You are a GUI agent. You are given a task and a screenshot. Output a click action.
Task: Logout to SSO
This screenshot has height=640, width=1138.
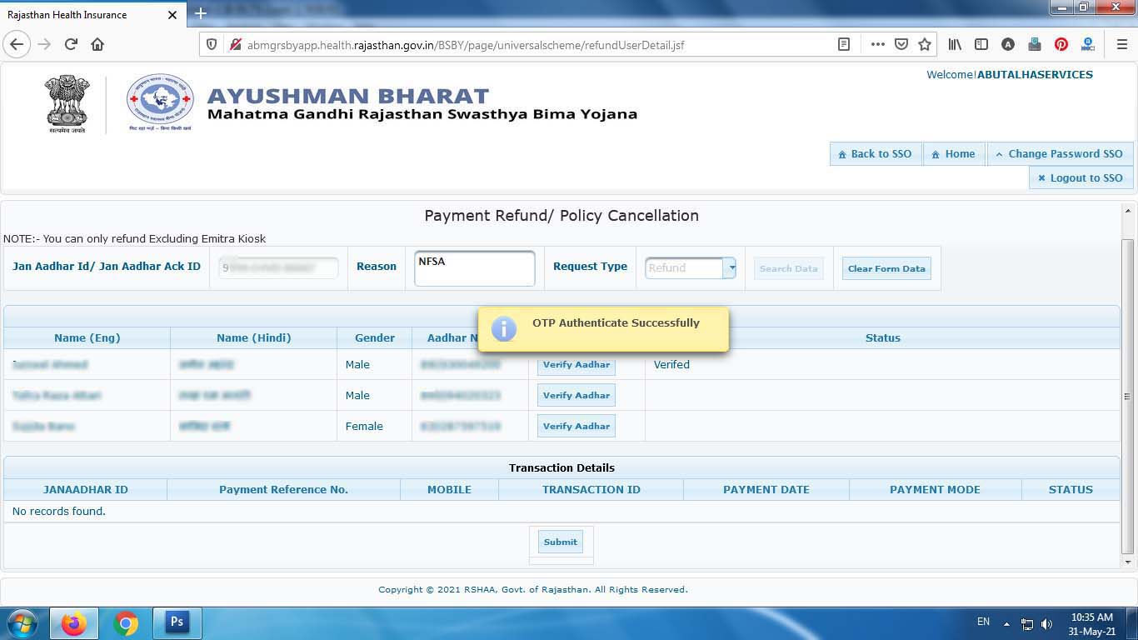click(x=1081, y=177)
